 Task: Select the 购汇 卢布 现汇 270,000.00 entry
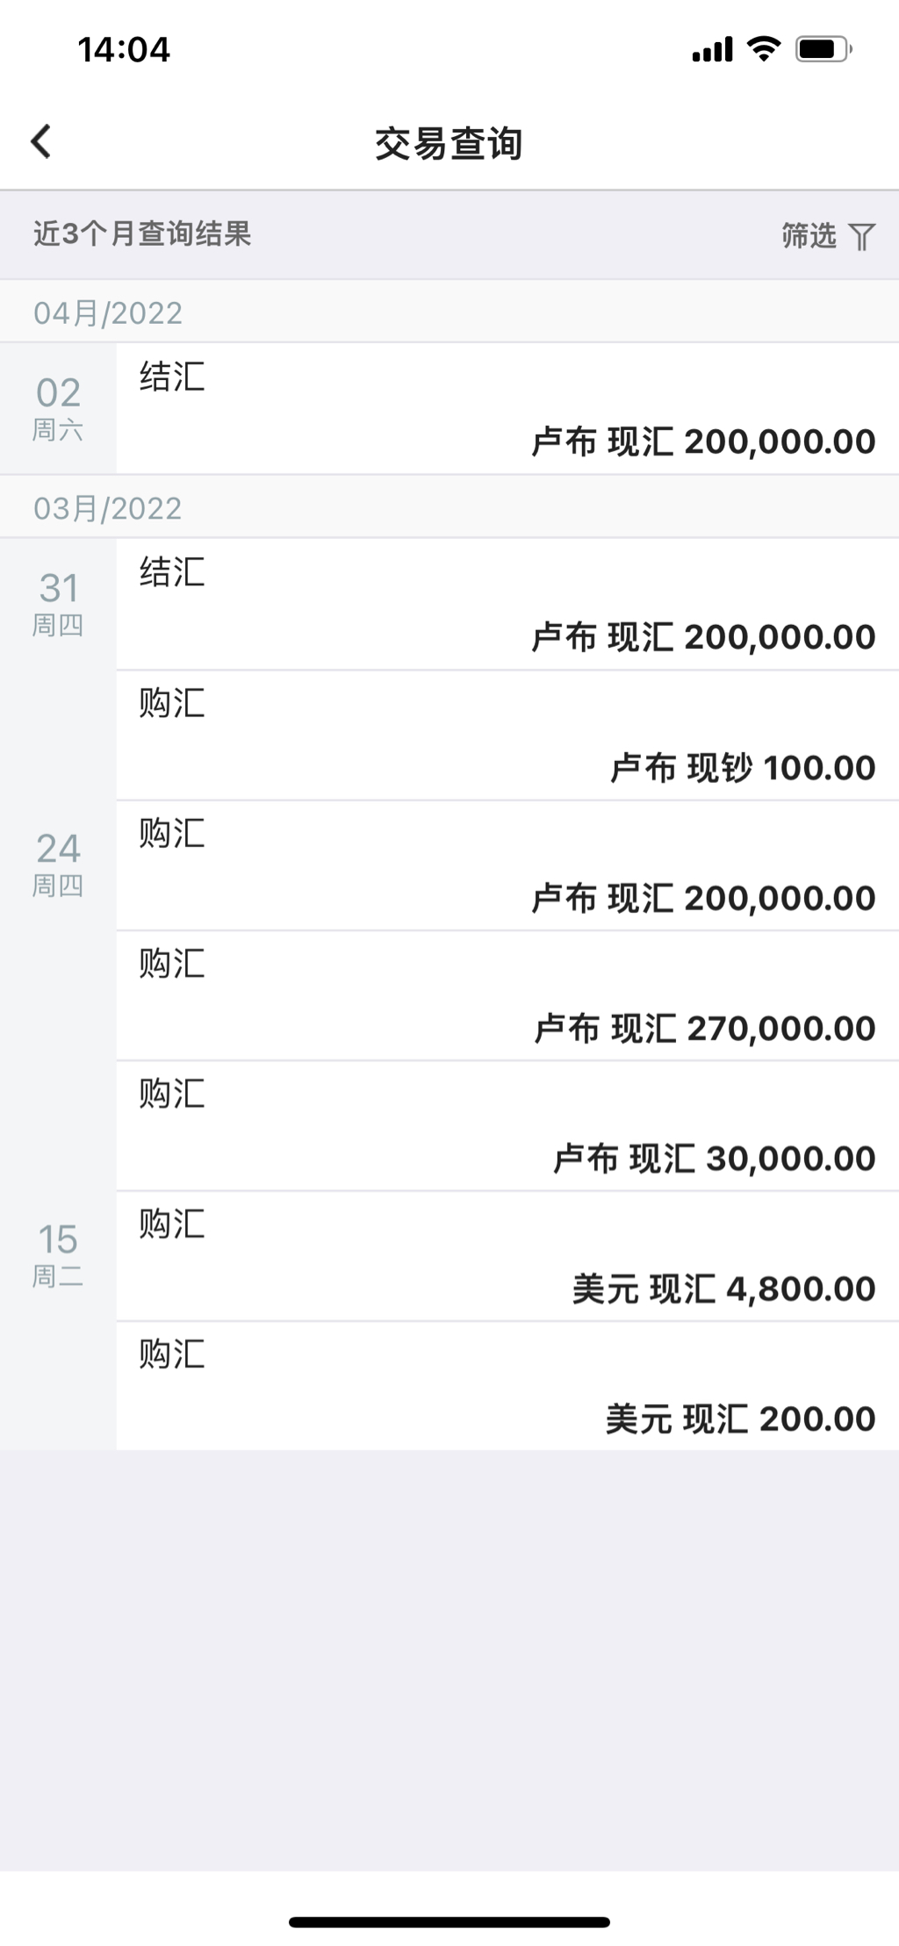507,995
